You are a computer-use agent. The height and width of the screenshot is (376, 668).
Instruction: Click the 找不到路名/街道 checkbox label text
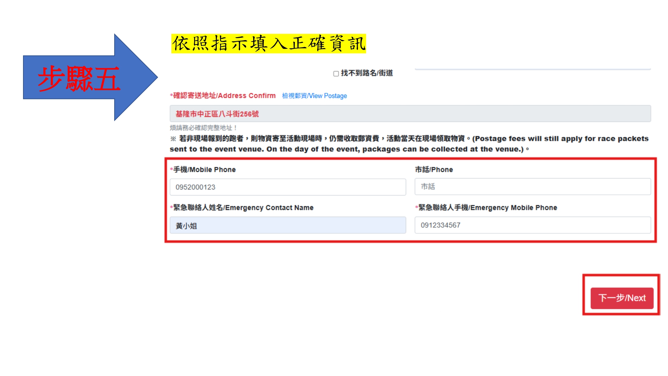coord(366,73)
